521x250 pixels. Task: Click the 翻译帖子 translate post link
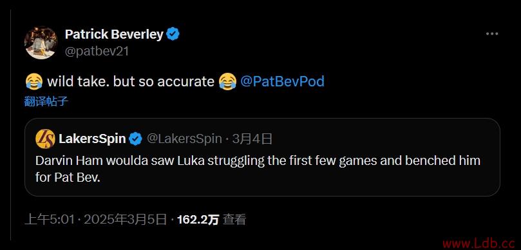click(46, 101)
